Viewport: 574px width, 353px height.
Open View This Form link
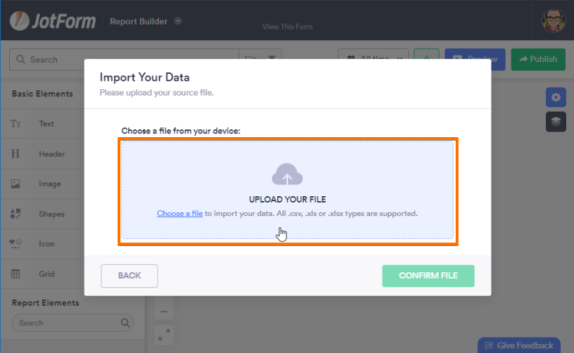tap(287, 27)
